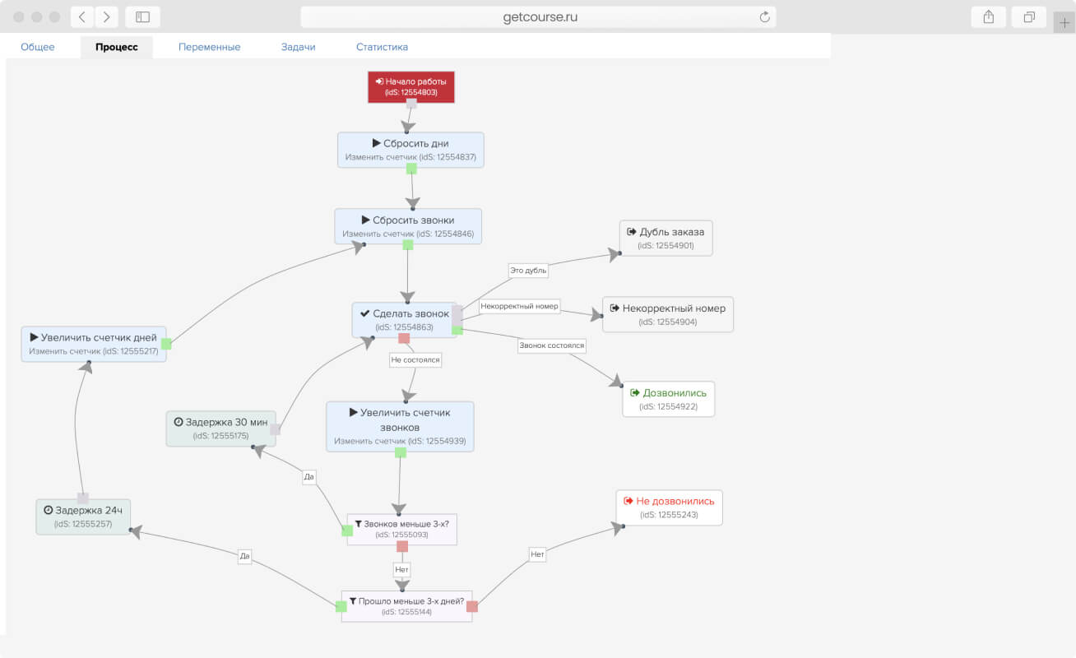The height and width of the screenshot is (658, 1076).
Task: Select Нет label below Звонков меньше 3-х?
Action: point(401,568)
